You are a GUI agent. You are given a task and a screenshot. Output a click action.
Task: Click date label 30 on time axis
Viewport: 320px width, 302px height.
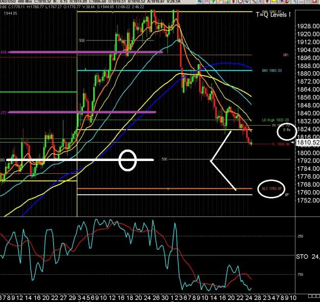coord(165,298)
